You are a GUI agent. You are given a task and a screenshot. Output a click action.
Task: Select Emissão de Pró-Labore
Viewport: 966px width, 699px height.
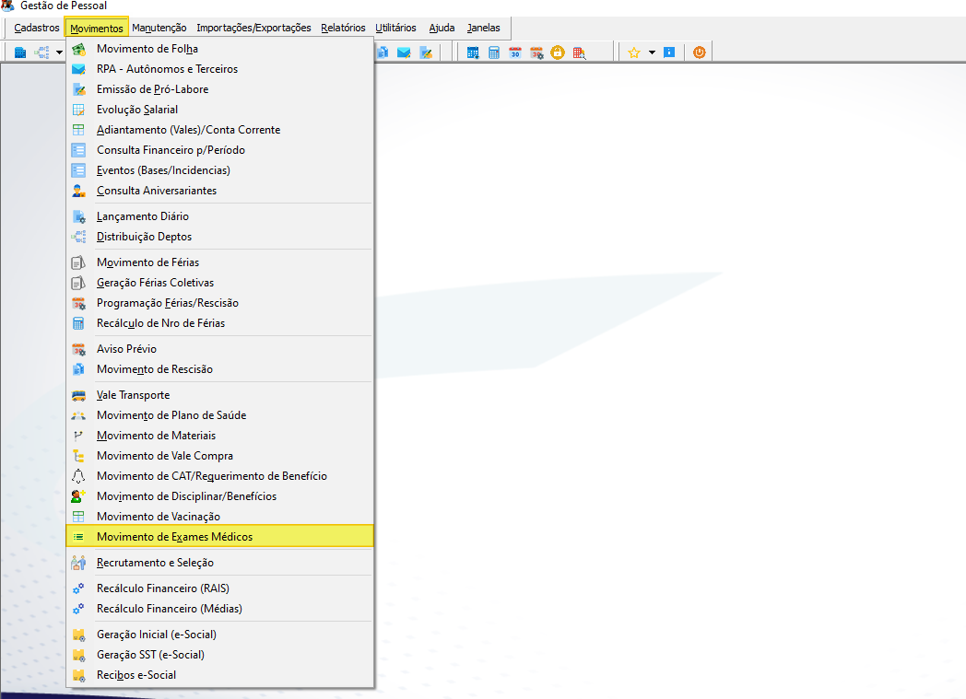219,89
